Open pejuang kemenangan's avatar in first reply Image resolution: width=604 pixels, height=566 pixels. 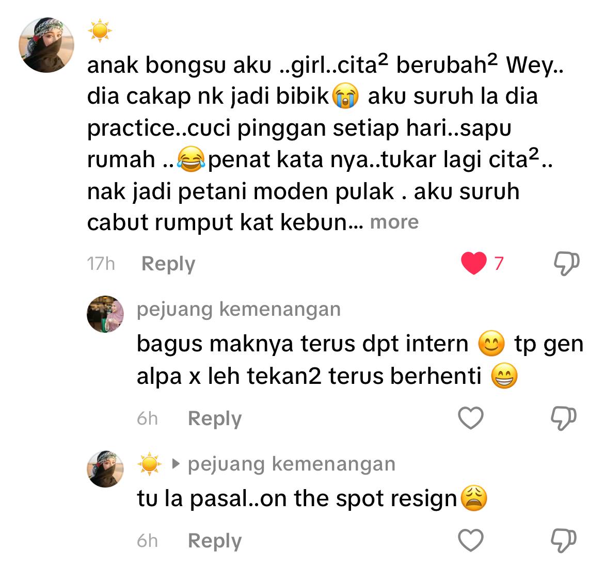coord(105,314)
